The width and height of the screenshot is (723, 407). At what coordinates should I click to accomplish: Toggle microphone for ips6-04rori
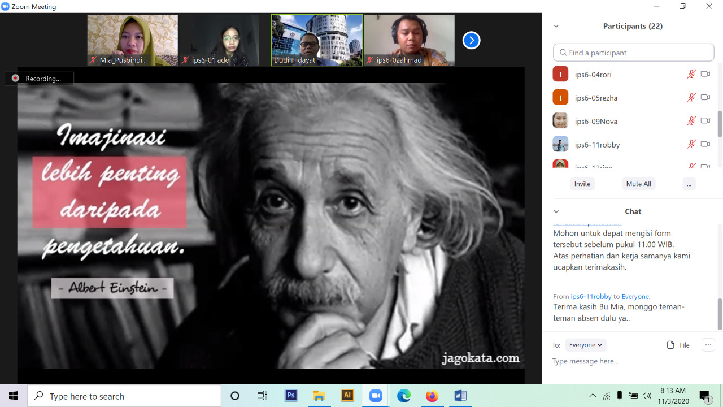(691, 74)
